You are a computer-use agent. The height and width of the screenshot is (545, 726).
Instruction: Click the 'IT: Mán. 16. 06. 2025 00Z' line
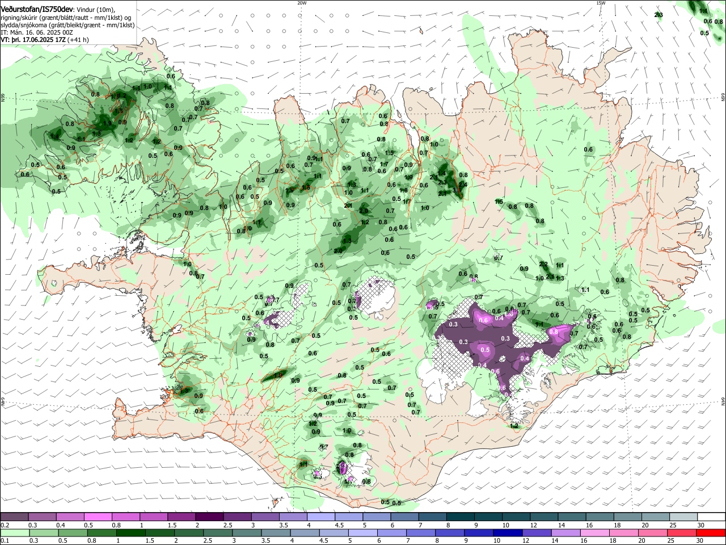pos(37,32)
